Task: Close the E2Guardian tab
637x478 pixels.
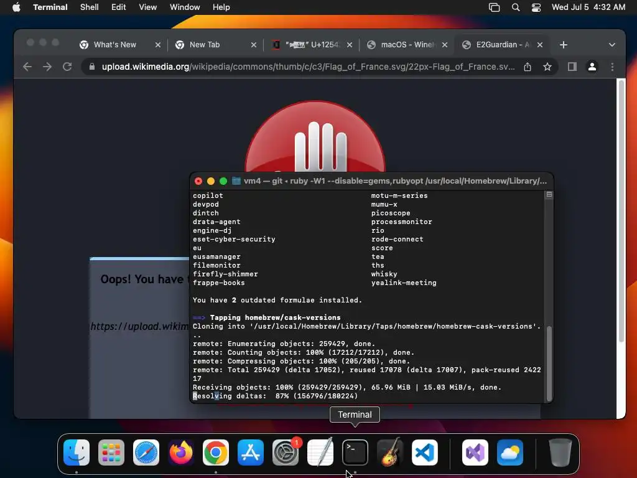Action: click(x=539, y=45)
